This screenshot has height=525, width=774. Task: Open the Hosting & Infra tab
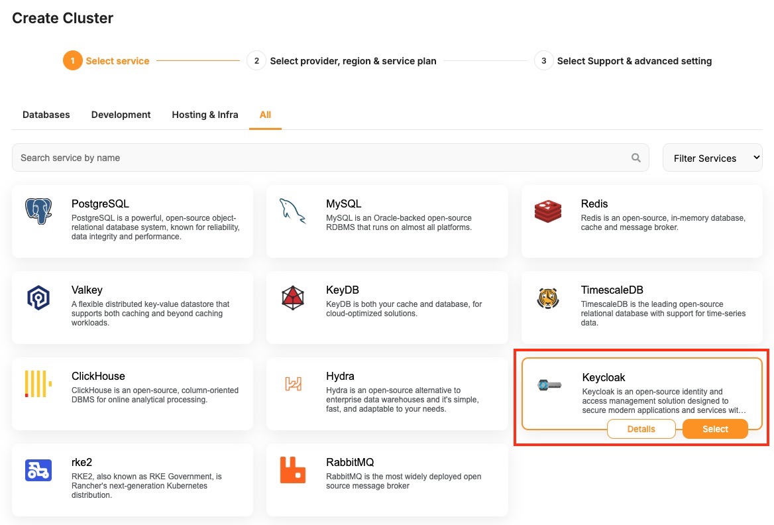pyautogui.click(x=205, y=115)
